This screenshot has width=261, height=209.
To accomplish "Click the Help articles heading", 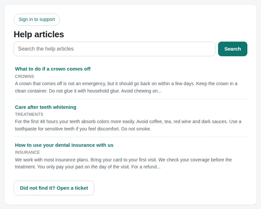I will [x=39, y=35].
